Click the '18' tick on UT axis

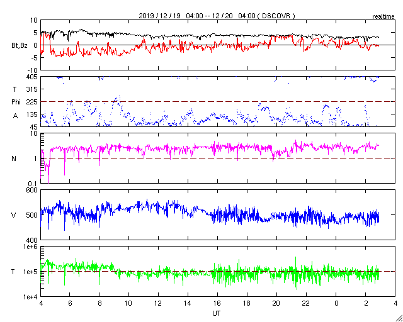247,304
